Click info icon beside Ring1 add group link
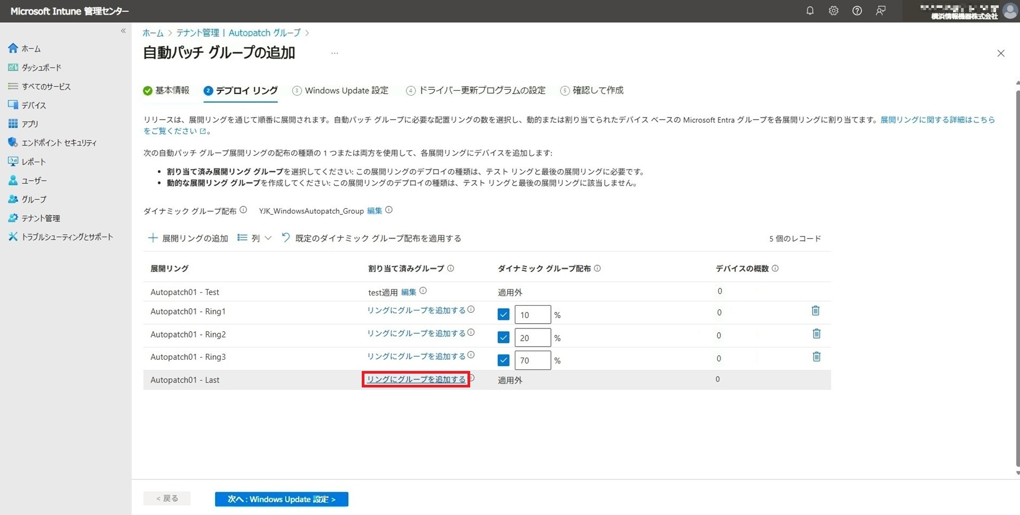This screenshot has height=515, width=1020. (471, 309)
